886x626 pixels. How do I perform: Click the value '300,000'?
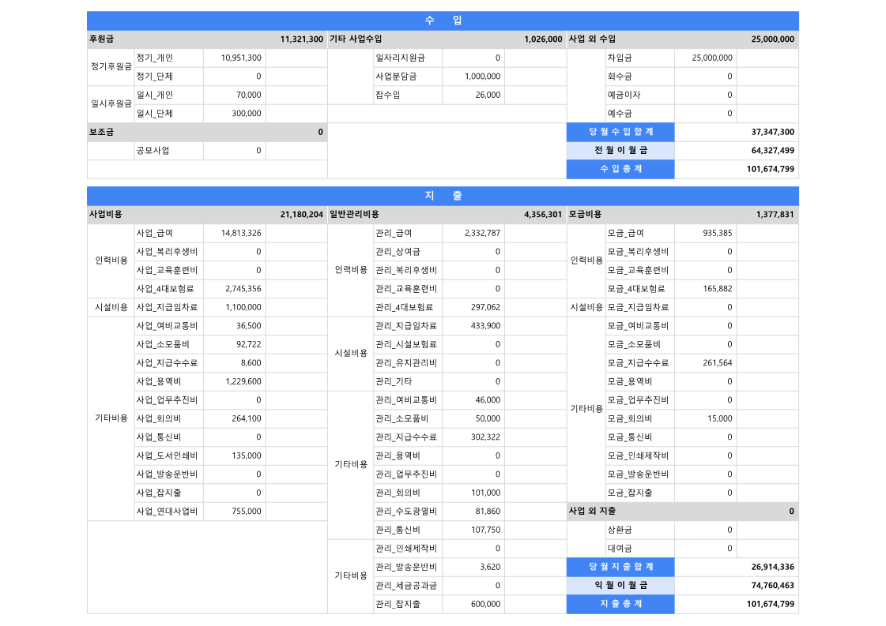[x=247, y=114]
